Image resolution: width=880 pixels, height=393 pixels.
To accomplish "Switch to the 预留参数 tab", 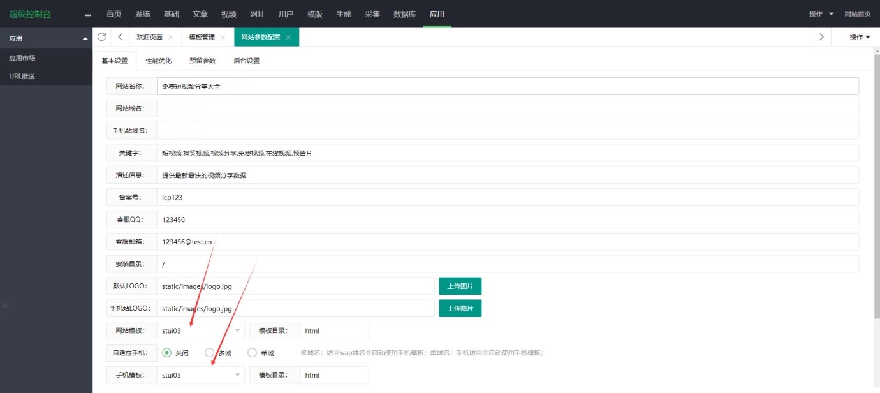I will 203,61.
